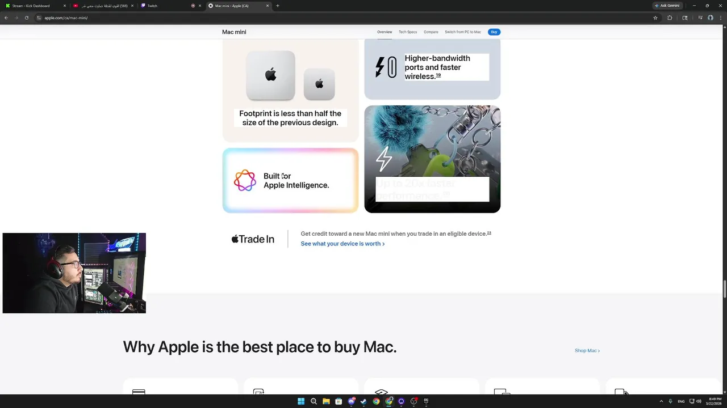Viewport: 727px width, 408px height.
Task: Open the 'Up to 20x faster performance' card
Action: (432, 159)
